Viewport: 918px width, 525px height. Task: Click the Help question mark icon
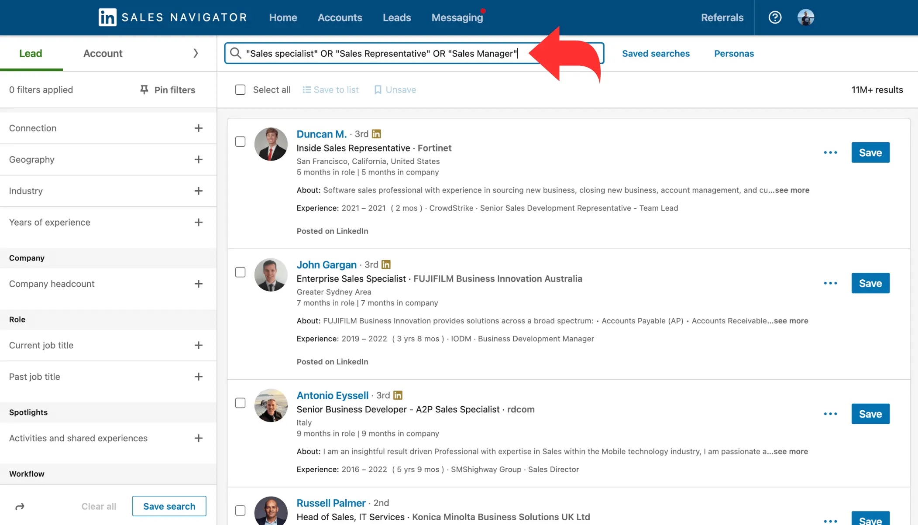point(774,17)
